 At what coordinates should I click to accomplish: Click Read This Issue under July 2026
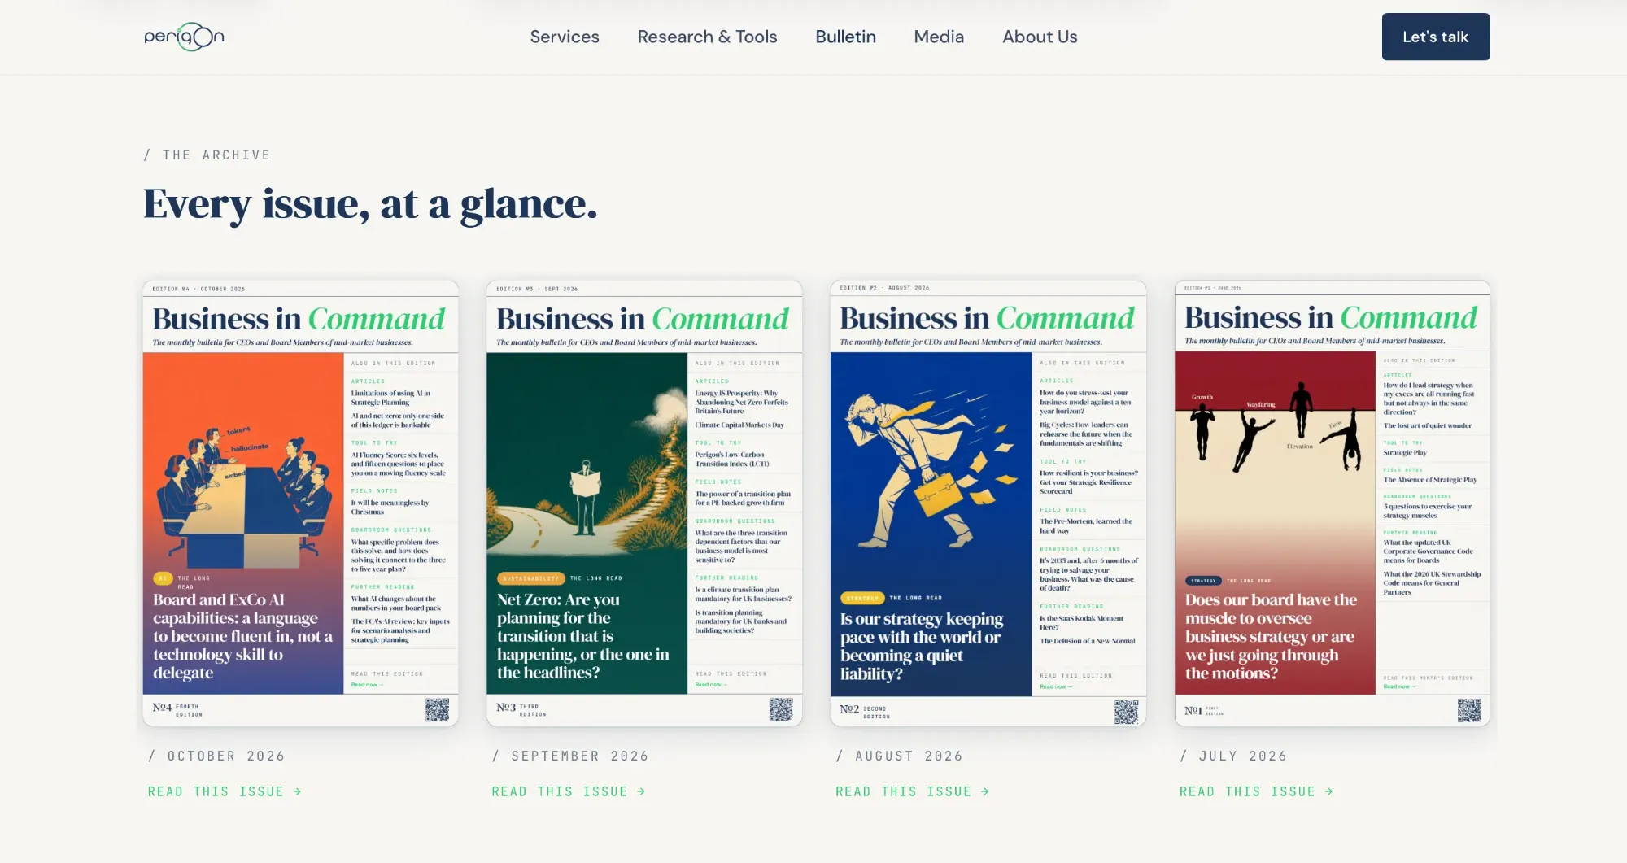[x=1257, y=791]
